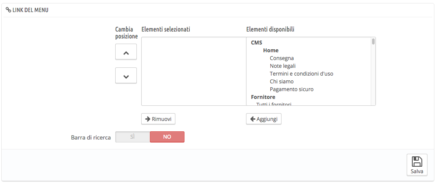Select Termini e condizioni d'uso
This screenshot has width=437, height=184.
[301, 74]
